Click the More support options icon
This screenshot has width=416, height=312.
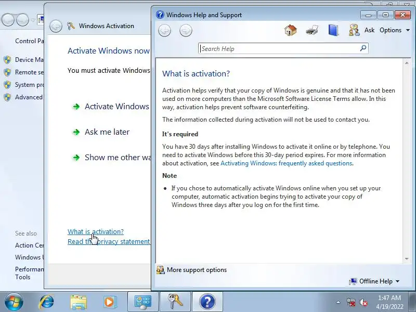[x=161, y=270]
